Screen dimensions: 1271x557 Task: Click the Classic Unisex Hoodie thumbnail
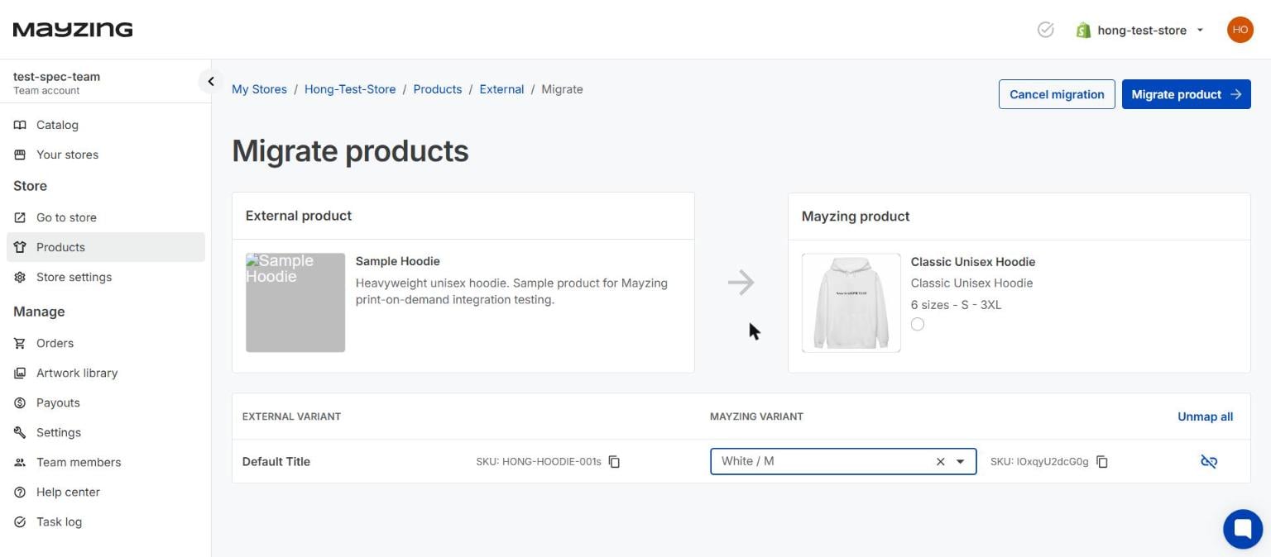pos(851,303)
